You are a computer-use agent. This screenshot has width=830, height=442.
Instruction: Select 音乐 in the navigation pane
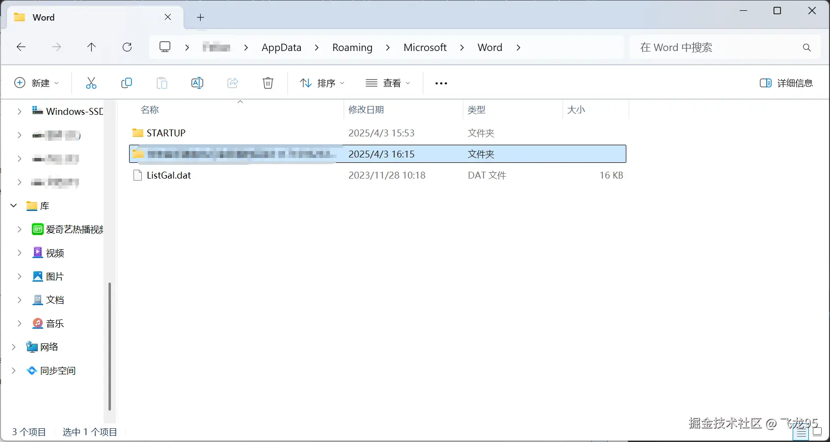pos(55,324)
